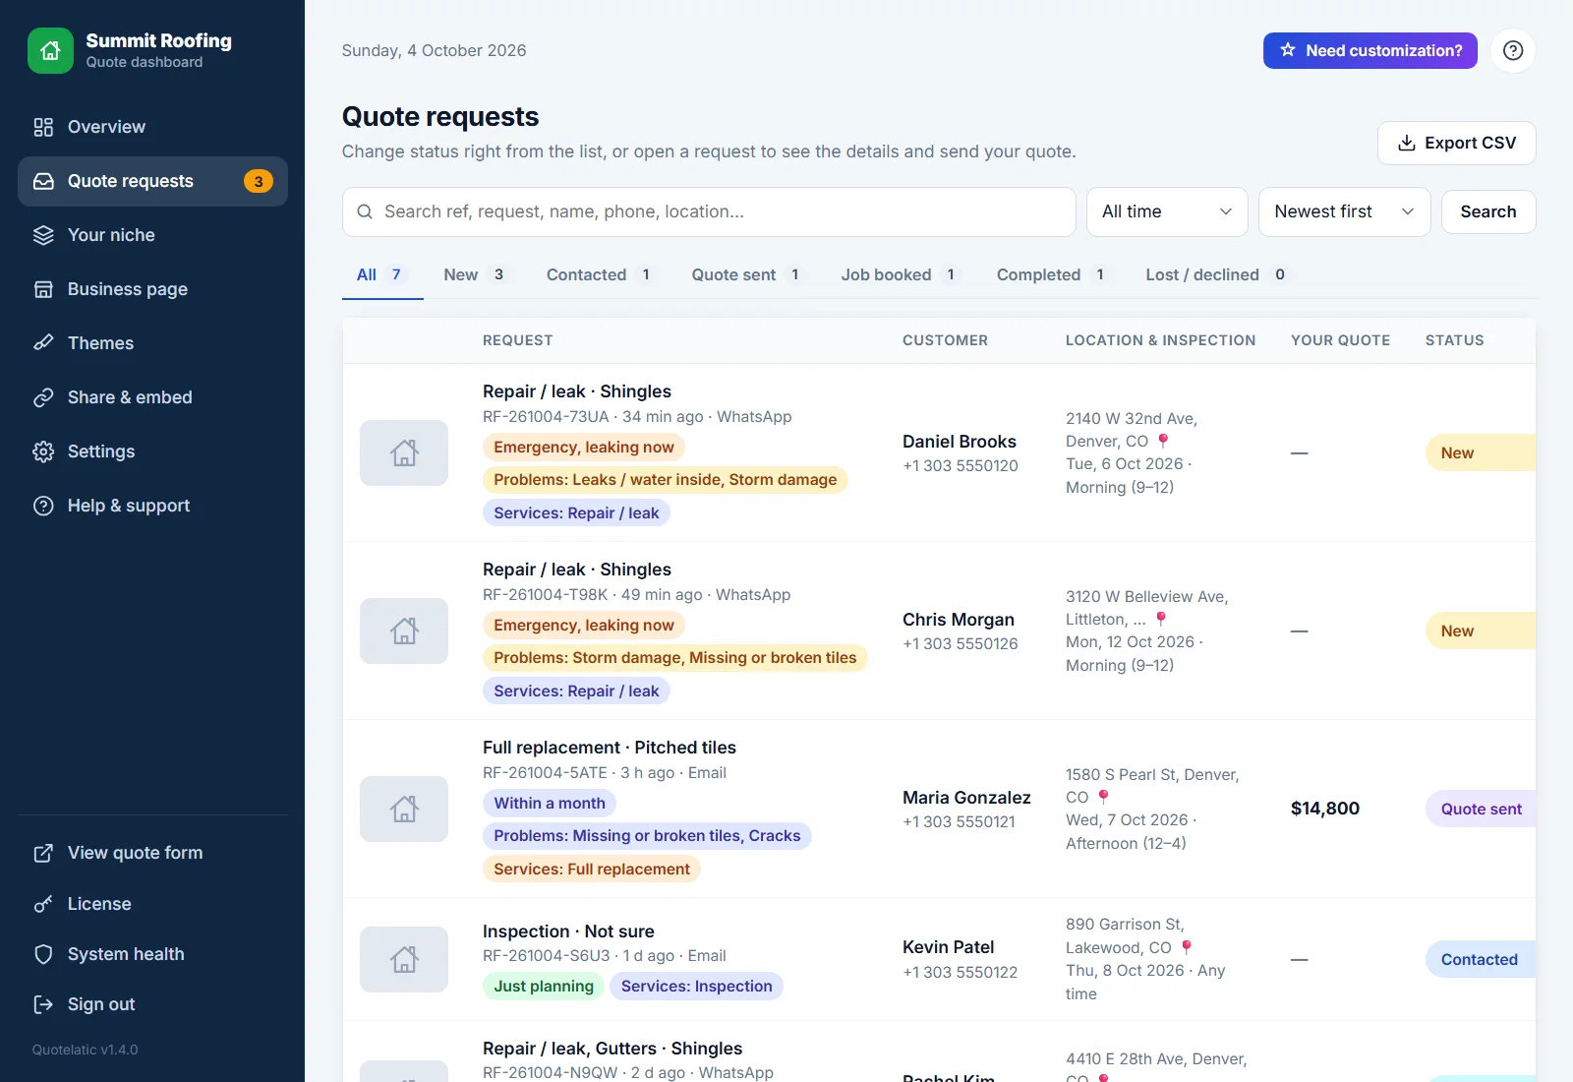Sign out of the dashboard
Viewport: 1573px width, 1082px height.
point(152,1004)
